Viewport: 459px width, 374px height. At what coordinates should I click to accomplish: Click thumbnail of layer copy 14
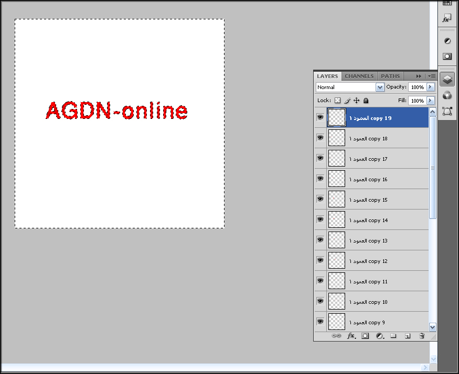pyautogui.click(x=337, y=219)
